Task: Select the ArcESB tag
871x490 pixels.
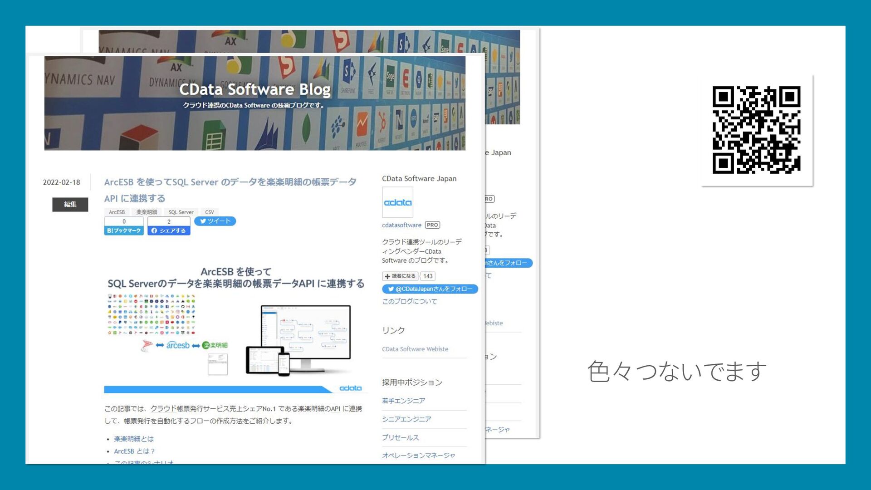Action: (117, 212)
